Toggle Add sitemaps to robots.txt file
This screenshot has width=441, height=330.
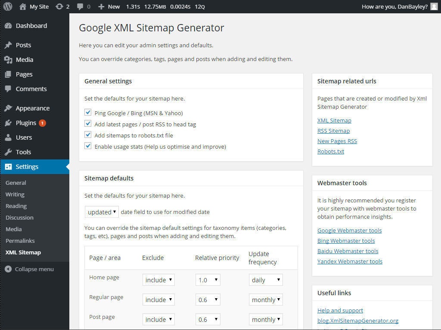88,135
